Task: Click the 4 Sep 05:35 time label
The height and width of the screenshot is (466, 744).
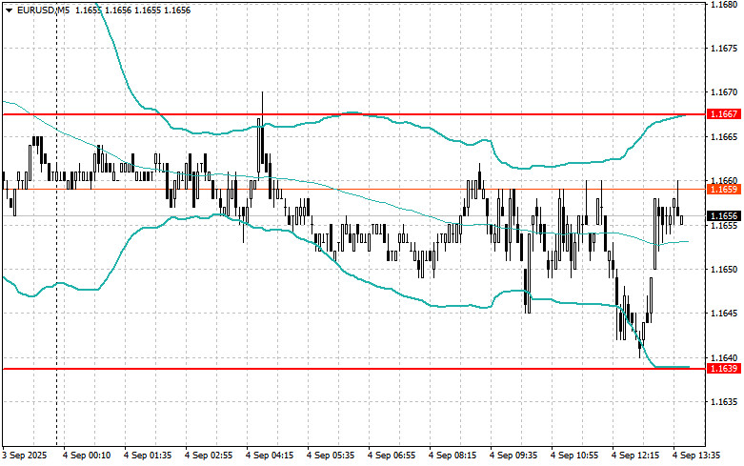Action: pos(331,456)
